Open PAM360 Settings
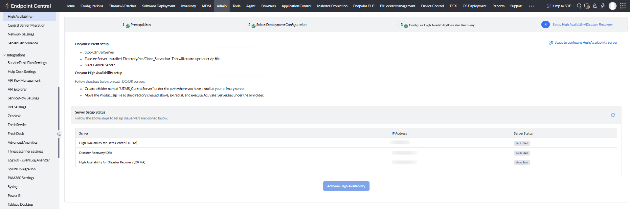 [21, 178]
